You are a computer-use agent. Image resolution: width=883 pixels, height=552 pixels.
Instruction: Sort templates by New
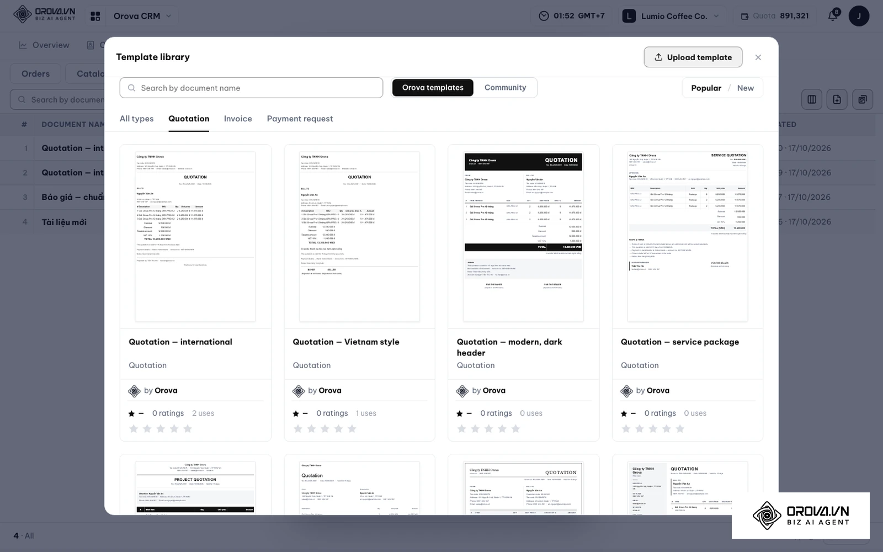point(745,88)
